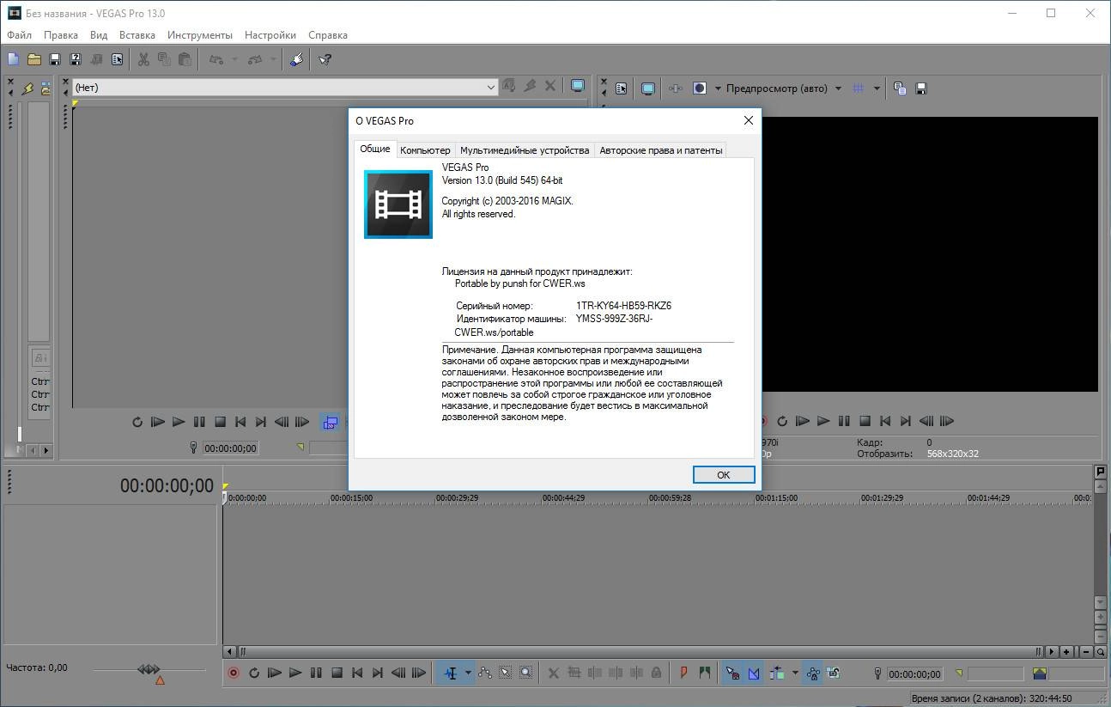Click the lightning bolt icon in left panel
This screenshot has width=1111, height=707.
[28, 88]
